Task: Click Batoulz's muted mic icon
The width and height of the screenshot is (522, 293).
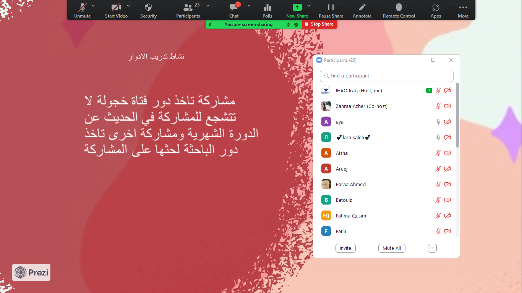Action: point(438,200)
